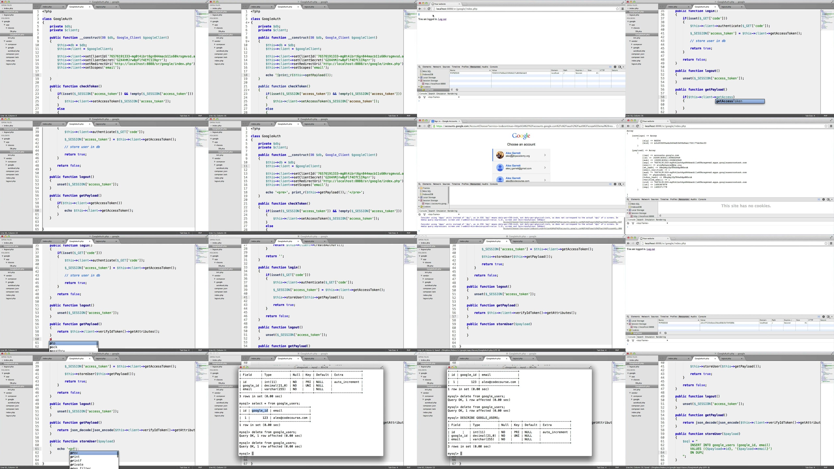
Task: Go back in the Google Accounts browser window
Action: [420, 126]
